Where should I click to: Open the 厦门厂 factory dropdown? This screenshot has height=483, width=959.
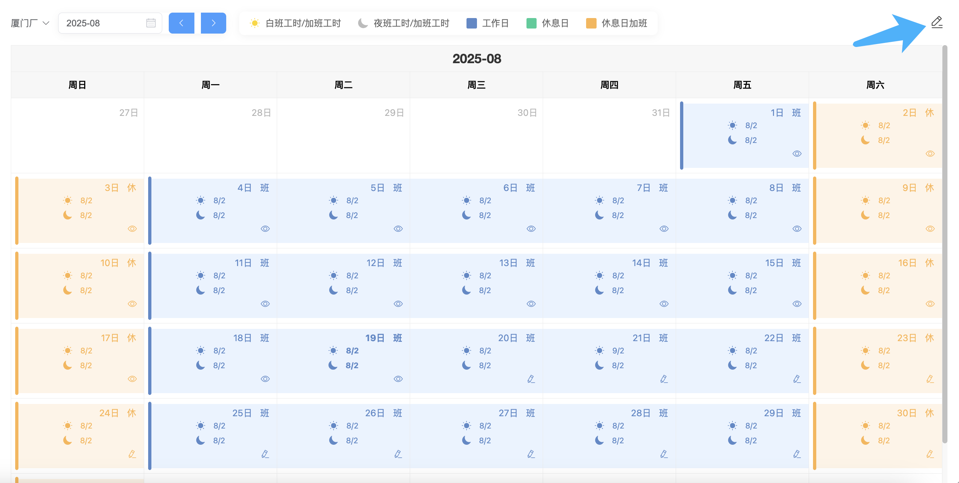click(x=30, y=23)
